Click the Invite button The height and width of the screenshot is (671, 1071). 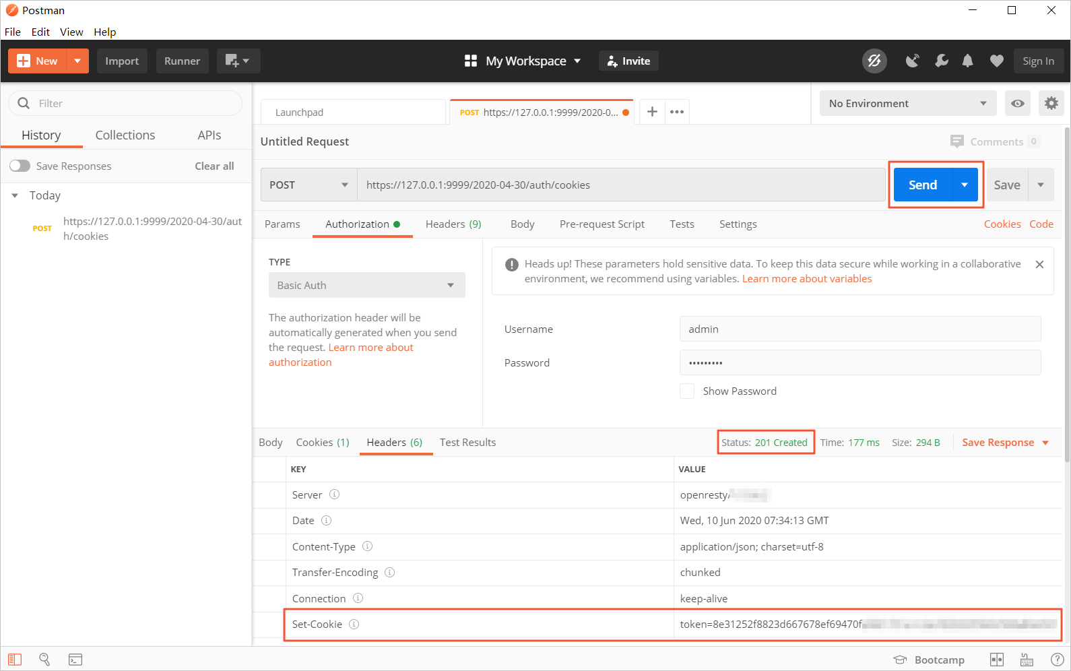[x=628, y=61]
